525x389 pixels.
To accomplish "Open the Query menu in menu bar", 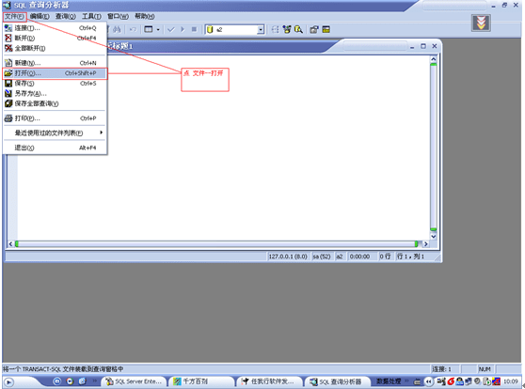I will click(66, 16).
